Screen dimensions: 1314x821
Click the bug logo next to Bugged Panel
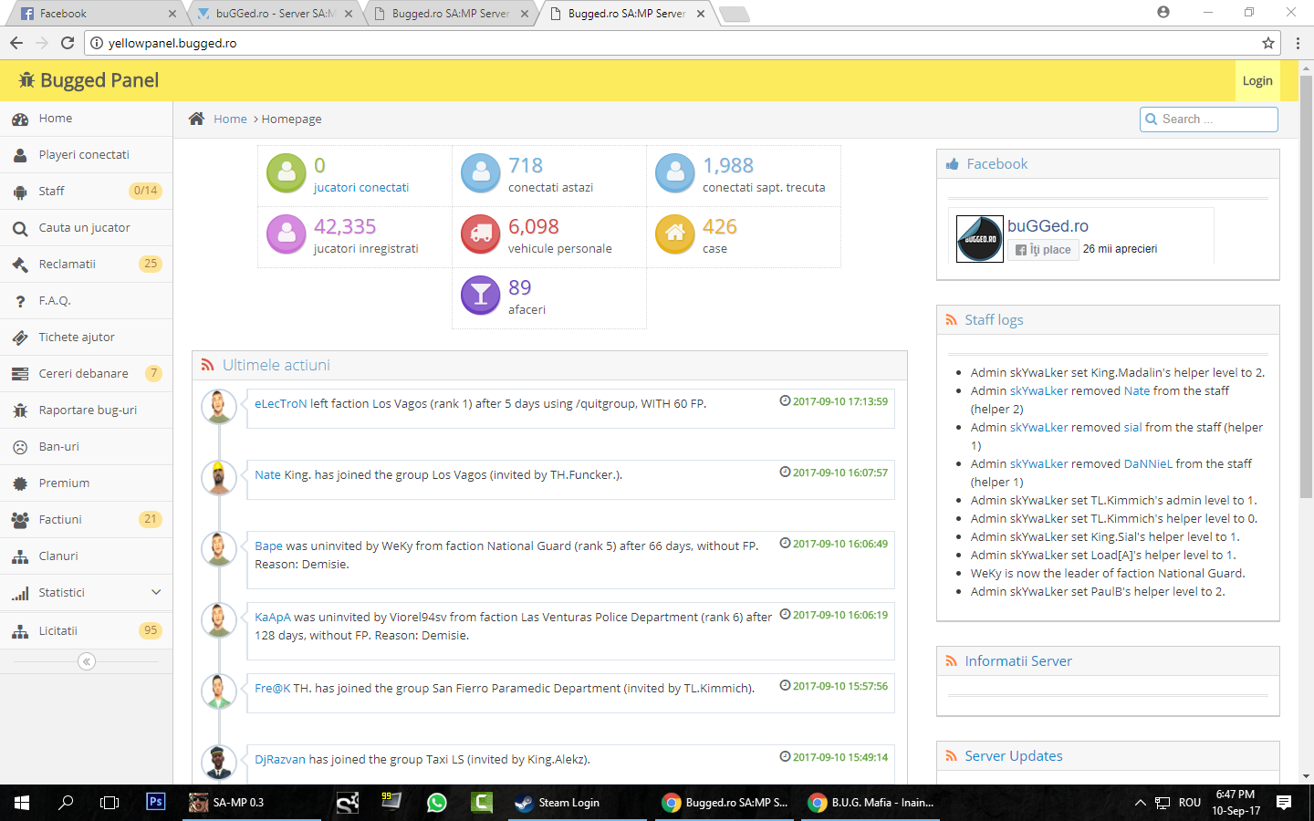click(x=26, y=80)
